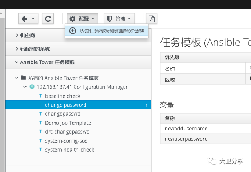Screen dimensions: 251x172
Task: Collapse the Ansible Tower 任务模板 section
Action: [x=78, y=62]
